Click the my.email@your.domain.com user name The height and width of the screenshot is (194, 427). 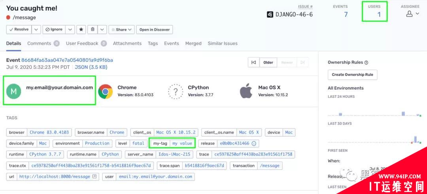point(60,87)
